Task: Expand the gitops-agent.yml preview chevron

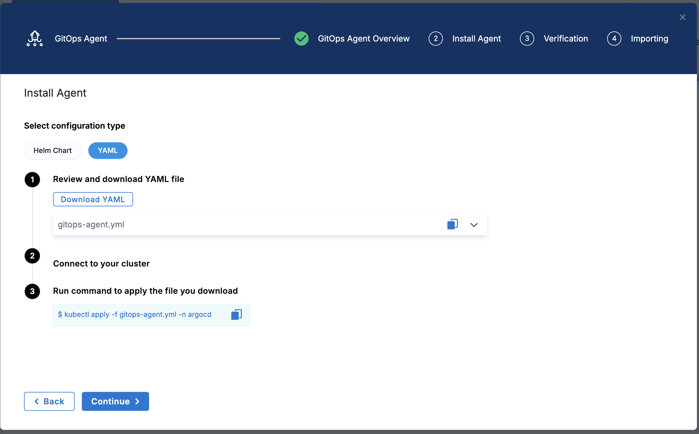Action: 474,225
